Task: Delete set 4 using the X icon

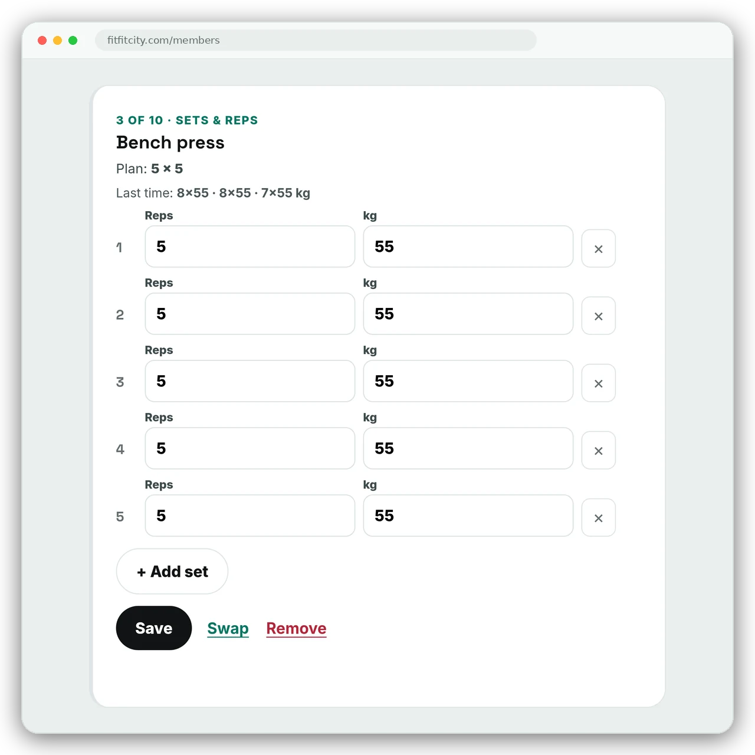Action: click(598, 450)
